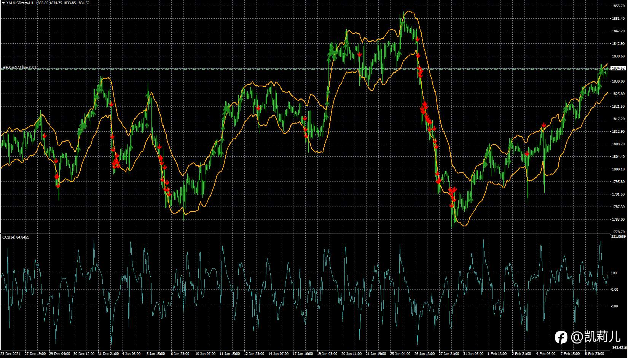628x358 pixels.
Task: Click the 1783.00 price axis label
Action: click(x=618, y=220)
